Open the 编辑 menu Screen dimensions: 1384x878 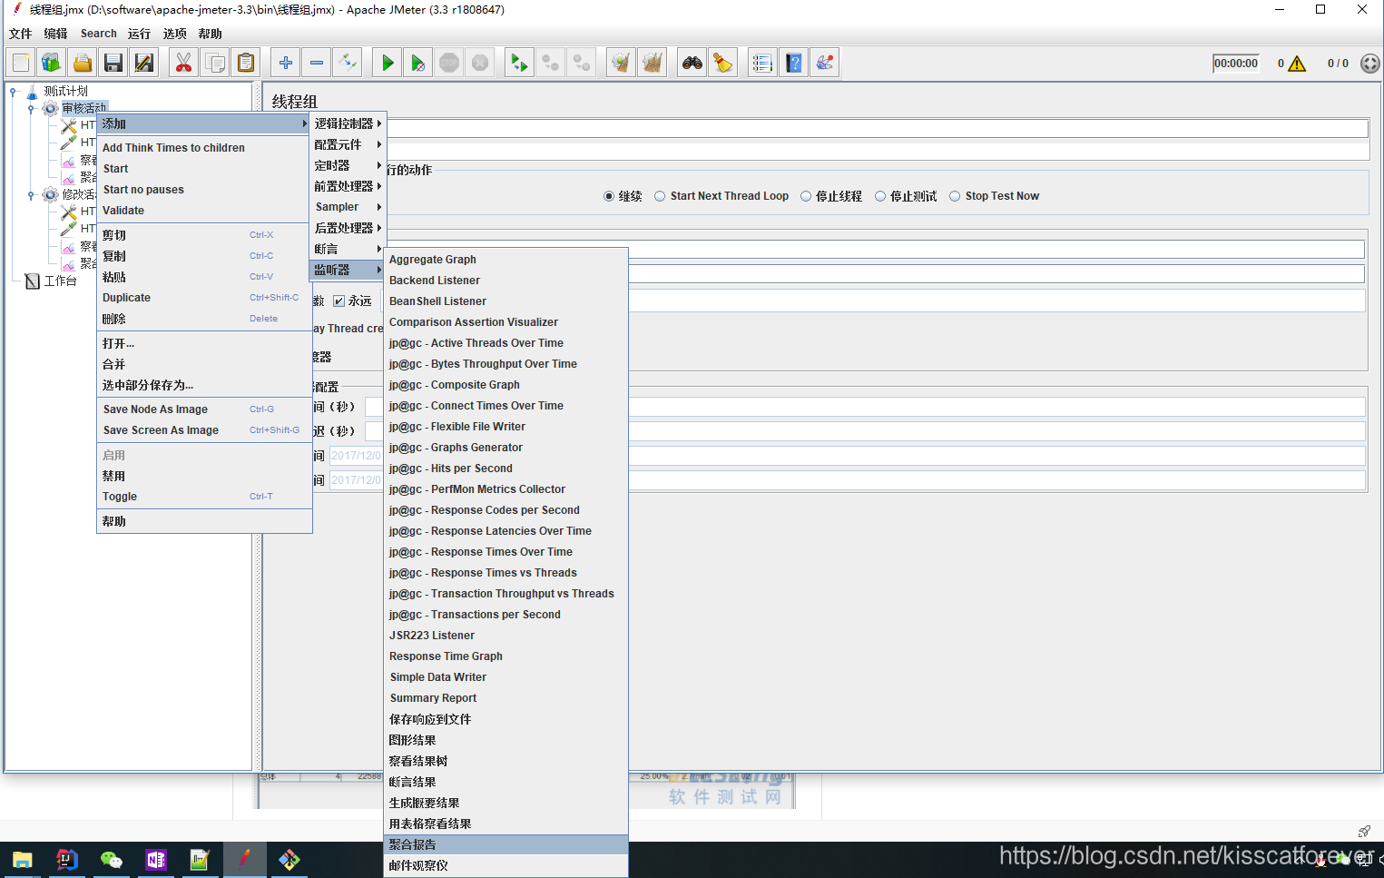[x=55, y=34]
